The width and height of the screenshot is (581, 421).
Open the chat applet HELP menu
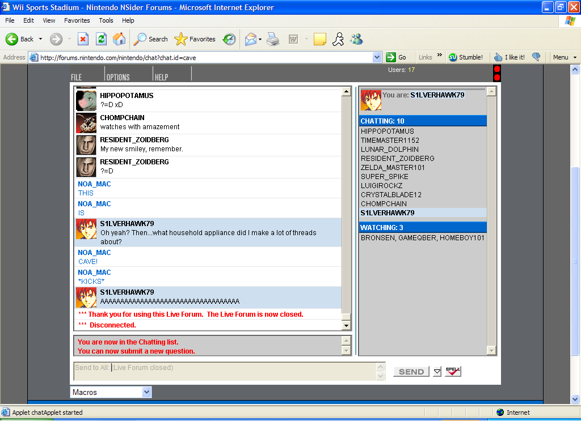tap(161, 77)
